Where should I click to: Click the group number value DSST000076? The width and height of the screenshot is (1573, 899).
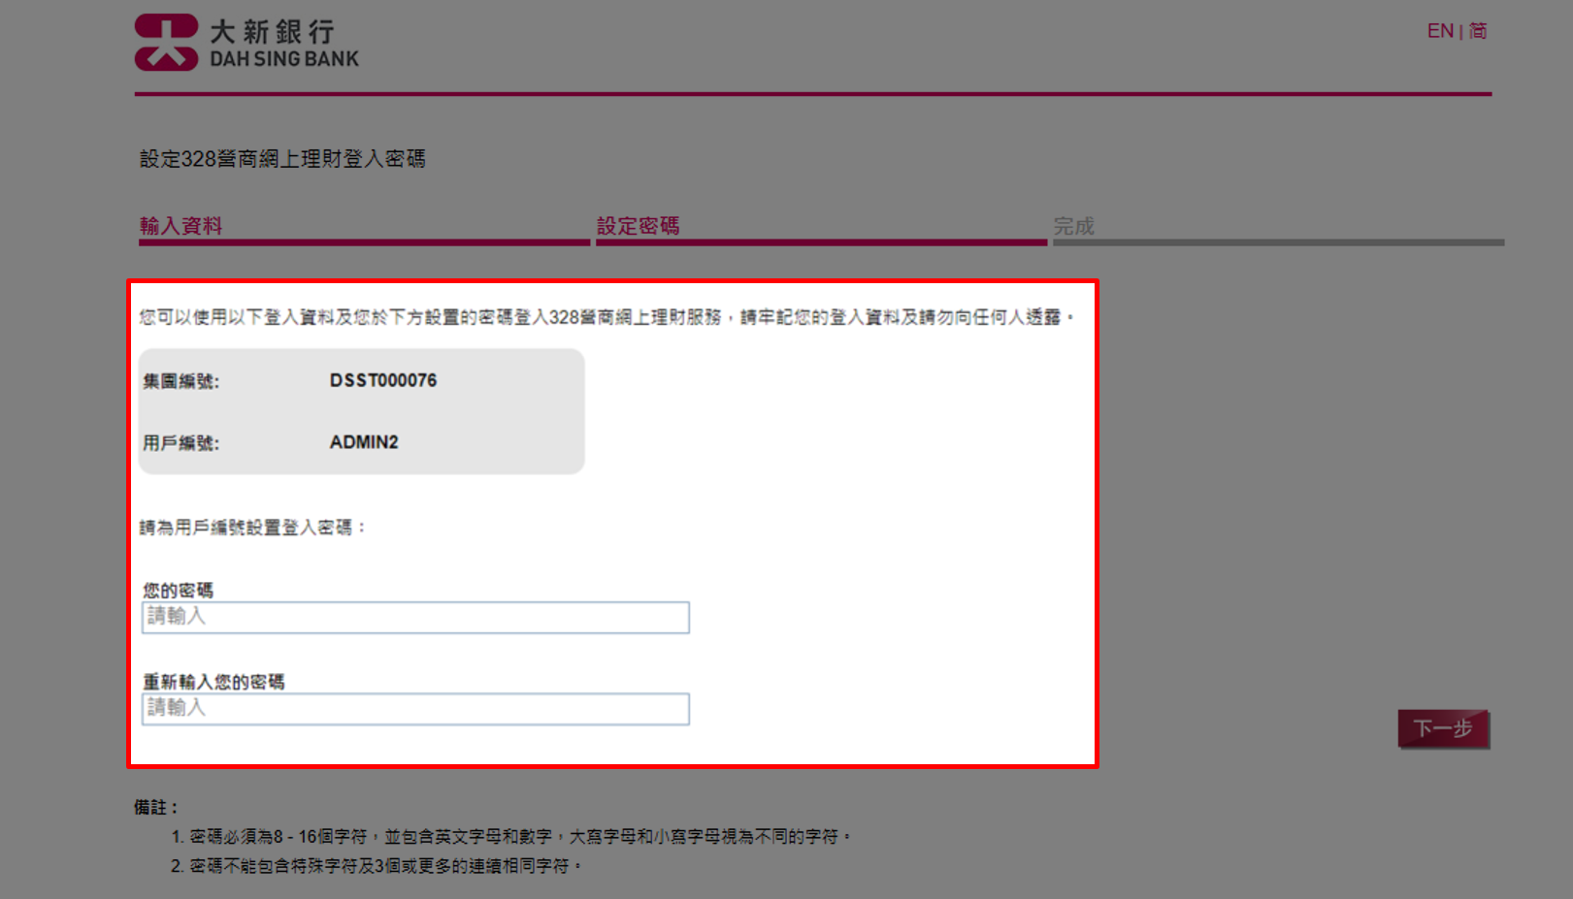point(383,380)
